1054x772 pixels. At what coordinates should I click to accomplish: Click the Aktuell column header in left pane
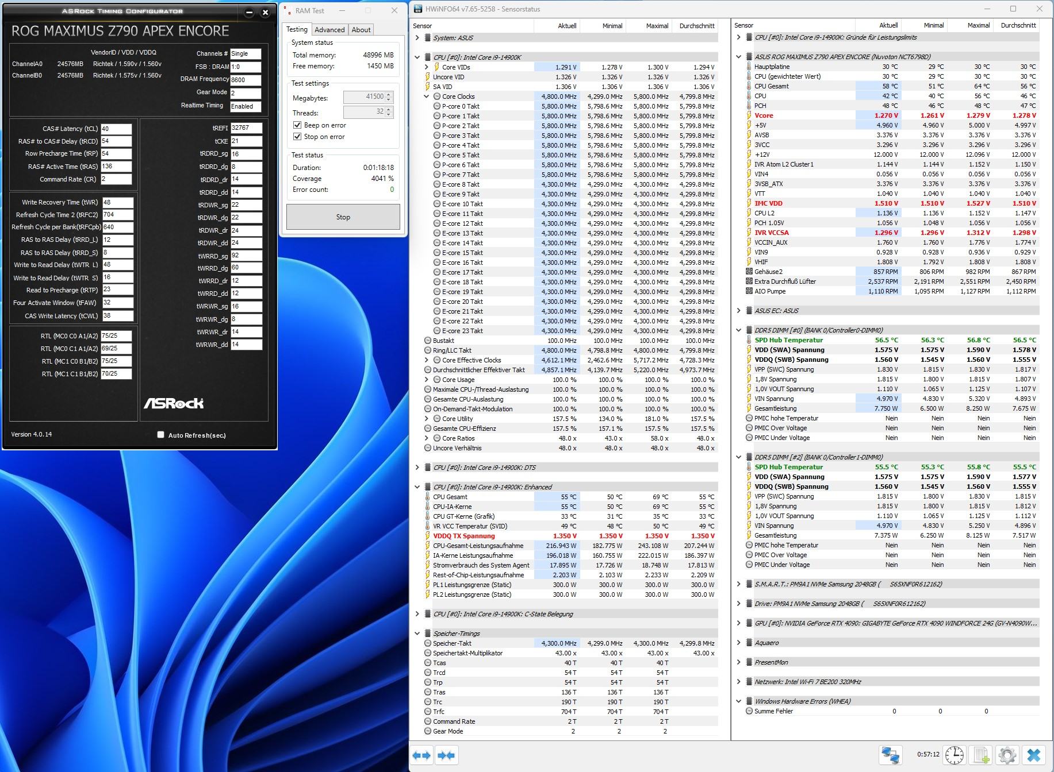tap(557, 26)
